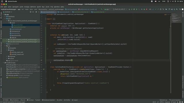Open the Terminal tool window
The image size is (184, 103).
pos(30,100)
